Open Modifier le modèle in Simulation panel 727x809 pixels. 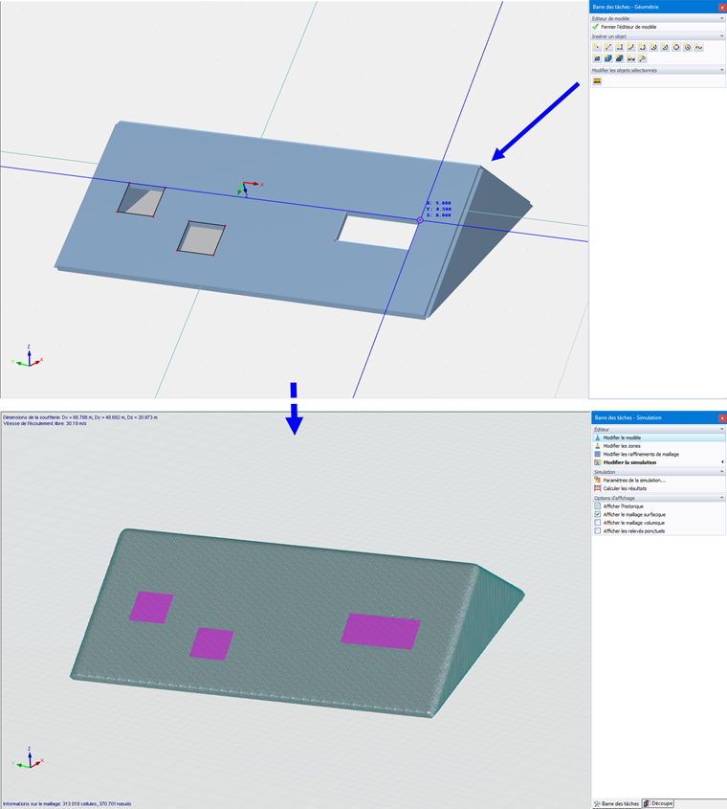[x=658, y=438]
